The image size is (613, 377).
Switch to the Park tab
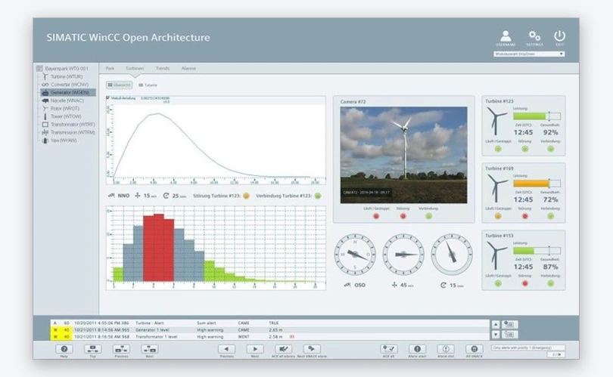(110, 68)
